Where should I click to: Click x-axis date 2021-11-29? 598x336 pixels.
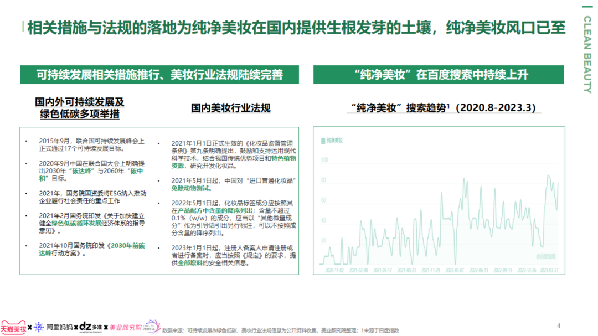pos(431,270)
